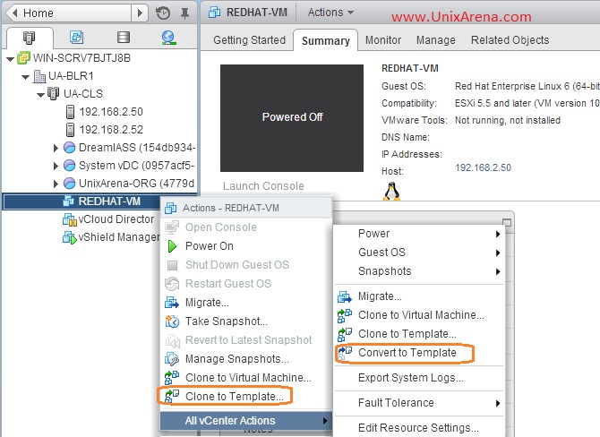The height and width of the screenshot is (437, 600).
Task: Expand the System vDC resource pool
Action: click(56, 166)
